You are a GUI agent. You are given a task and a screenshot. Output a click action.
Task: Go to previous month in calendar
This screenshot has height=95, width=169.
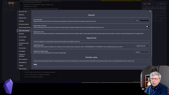click(x=158, y=4)
